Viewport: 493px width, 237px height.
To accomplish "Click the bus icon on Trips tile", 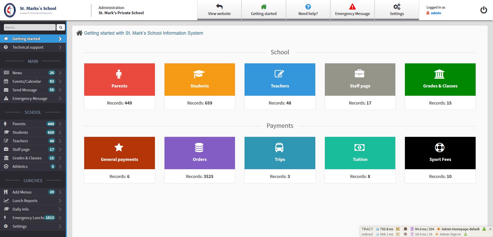I will pos(279,147).
